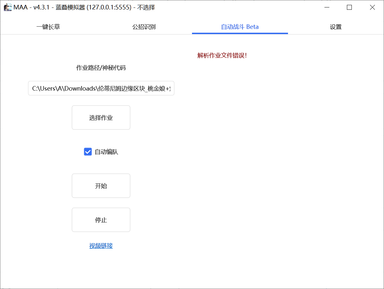
Task: Open the 视频链接 video link
Action: [101, 246]
